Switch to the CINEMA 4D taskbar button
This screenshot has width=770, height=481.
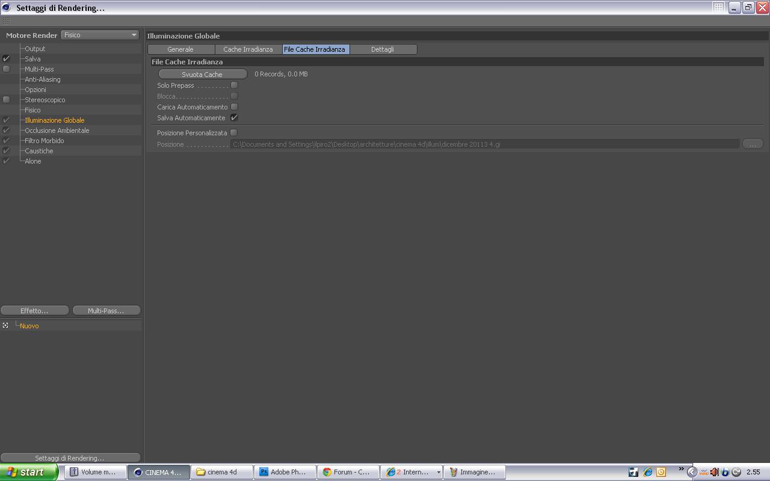pyautogui.click(x=159, y=472)
